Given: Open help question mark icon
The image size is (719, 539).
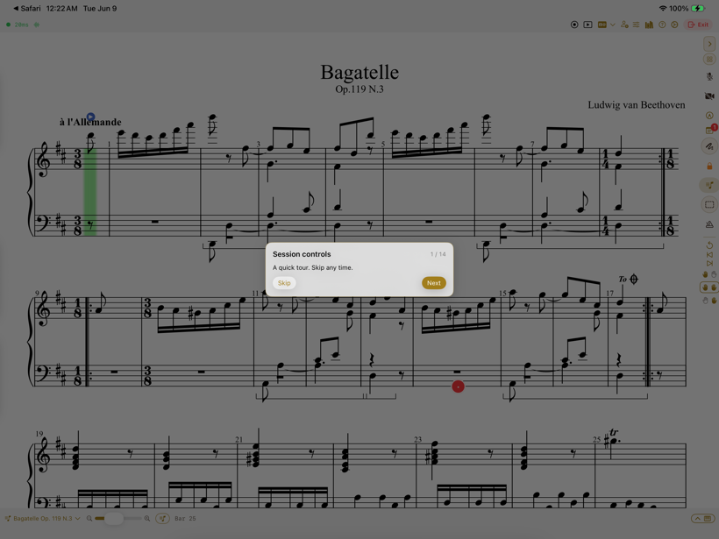Looking at the screenshot, I should click(662, 25).
